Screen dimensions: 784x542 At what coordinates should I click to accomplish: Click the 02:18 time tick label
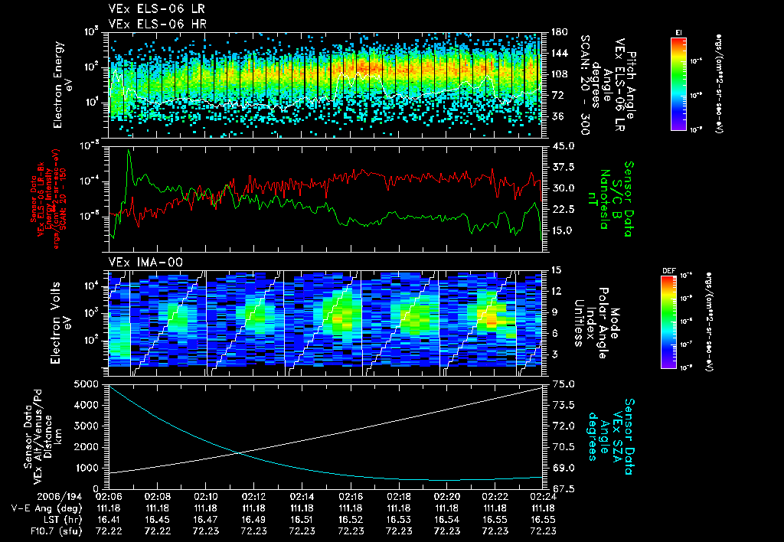click(398, 497)
